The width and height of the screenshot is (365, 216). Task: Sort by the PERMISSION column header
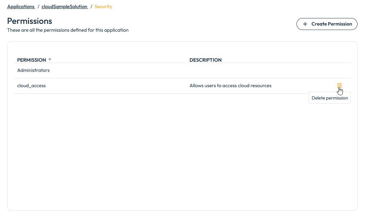click(x=31, y=60)
